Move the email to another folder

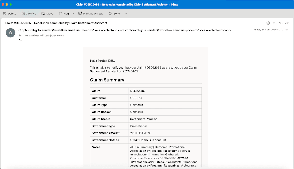point(47,13)
